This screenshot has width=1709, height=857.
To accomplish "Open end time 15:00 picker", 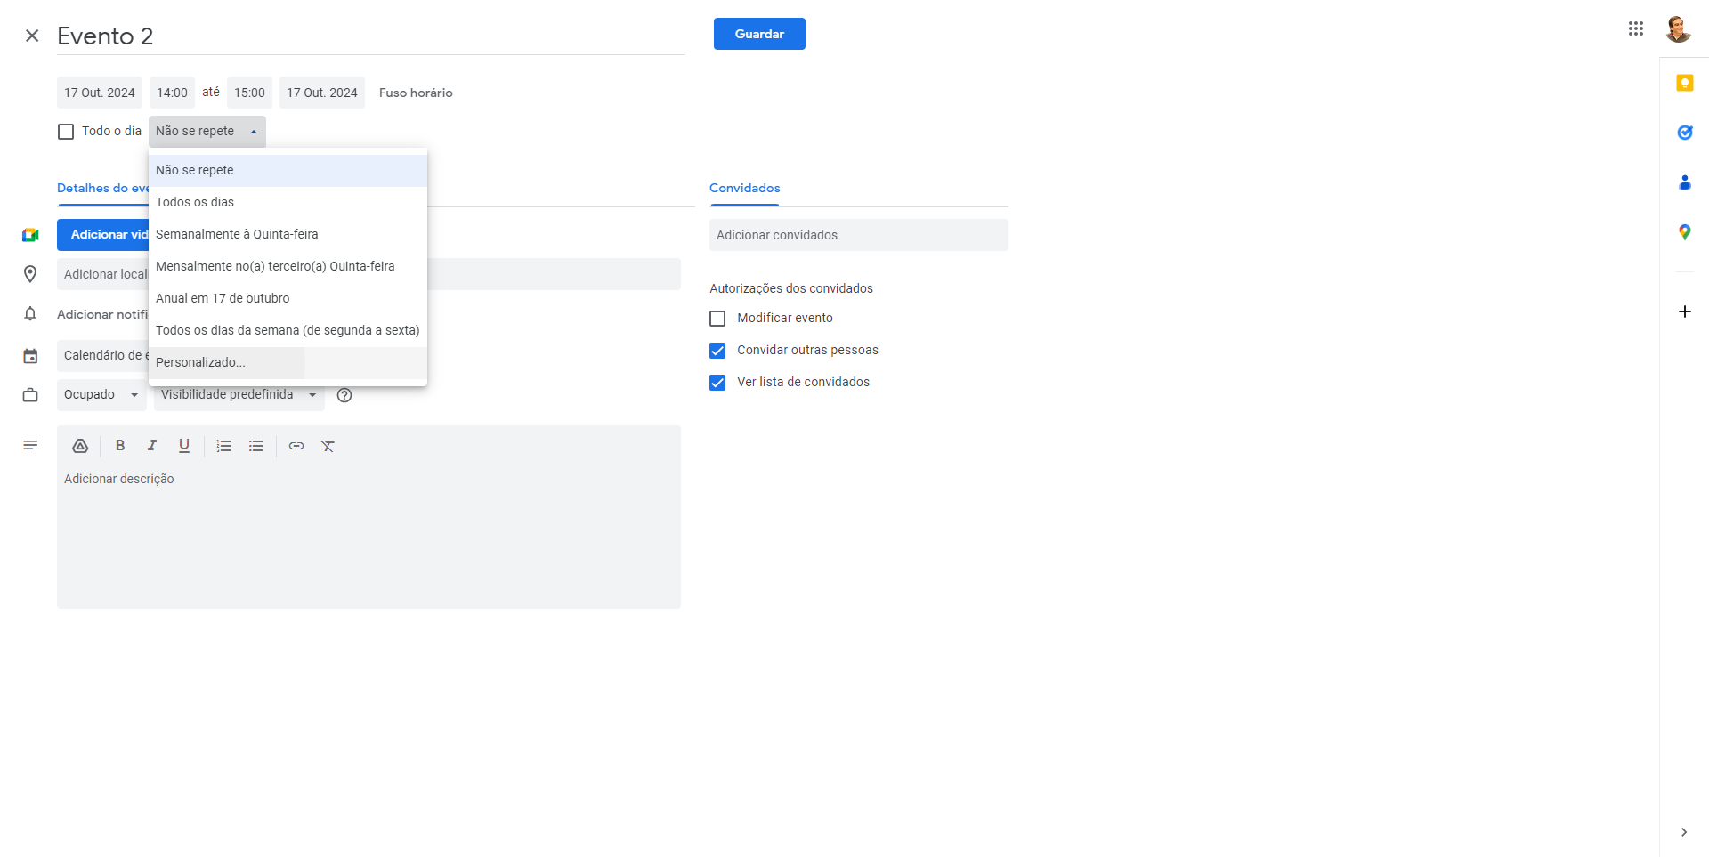I will 249,93.
